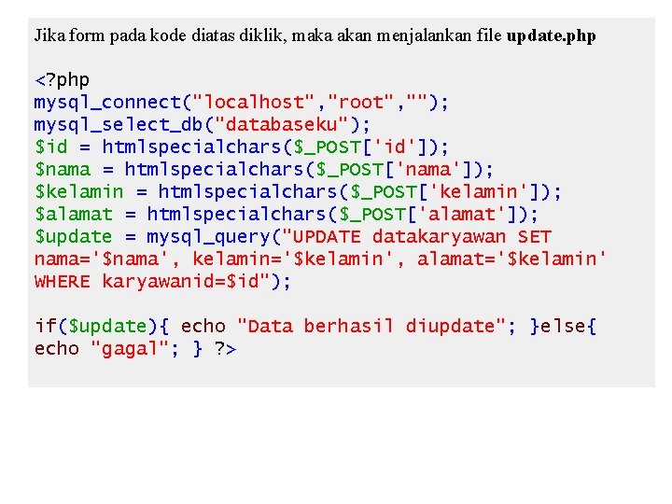
Task: Click the sentence starting 'Jika form pada kode diatas'
Action: tap(315, 36)
